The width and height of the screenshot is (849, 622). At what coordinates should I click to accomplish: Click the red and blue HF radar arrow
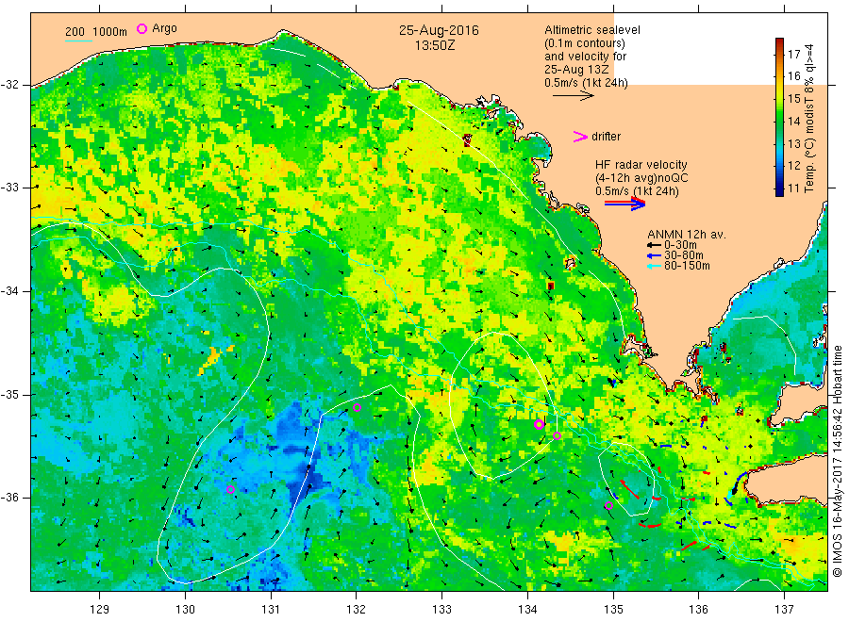(x=625, y=204)
